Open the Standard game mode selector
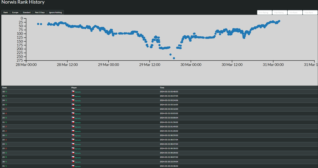Viewport: 318px width, 168px height. coord(26,12)
